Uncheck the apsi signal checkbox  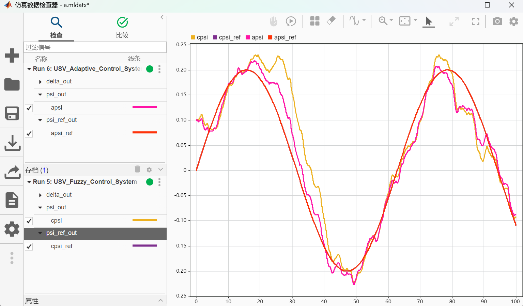(x=29, y=108)
